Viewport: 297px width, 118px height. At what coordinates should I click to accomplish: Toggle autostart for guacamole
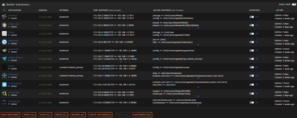(x=252, y=50)
